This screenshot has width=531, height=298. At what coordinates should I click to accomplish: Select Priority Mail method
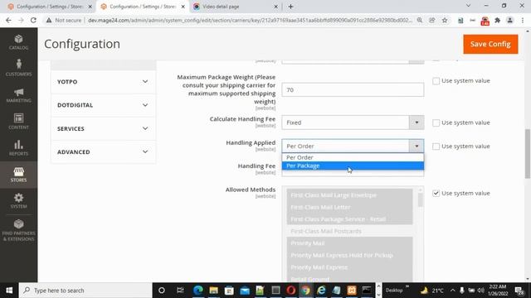click(x=349, y=243)
